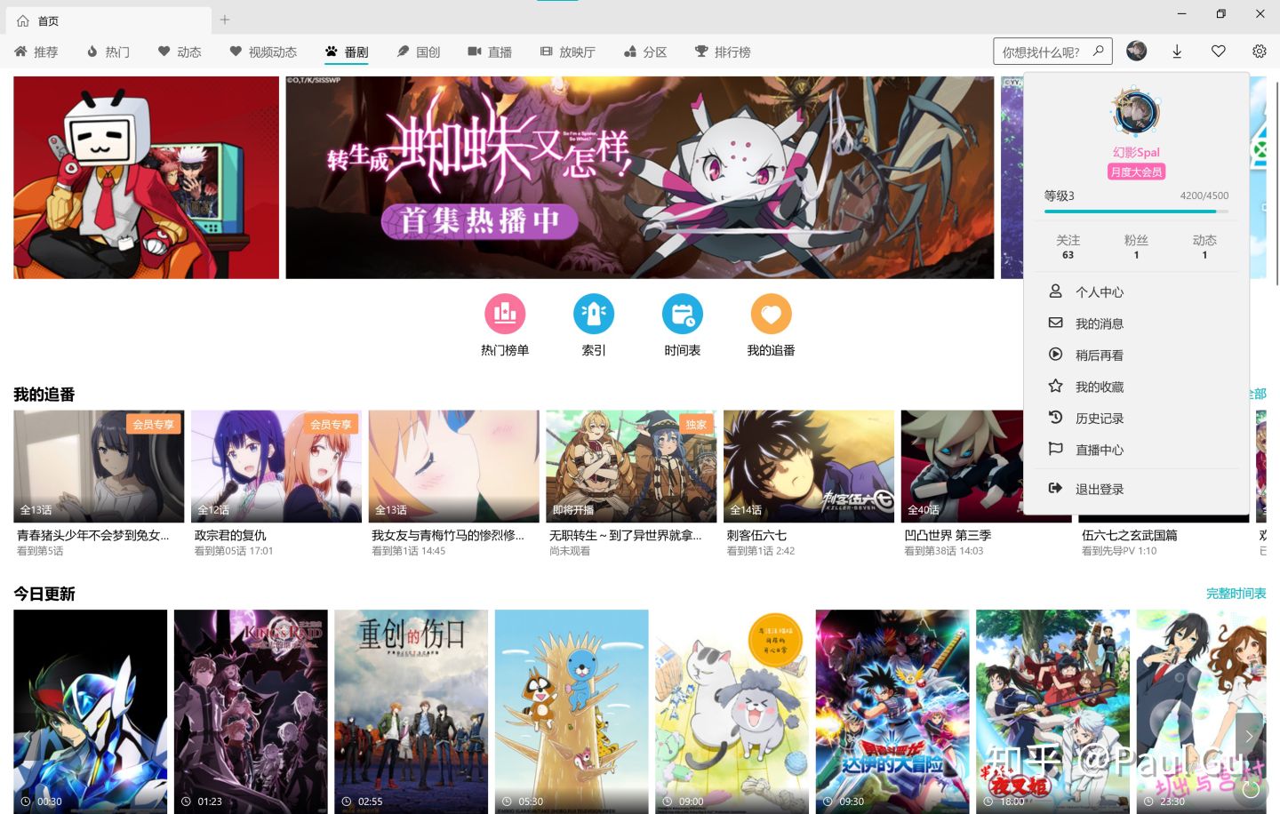Switch to the 国创 tab
This screenshot has width=1280, height=814.
tap(419, 52)
